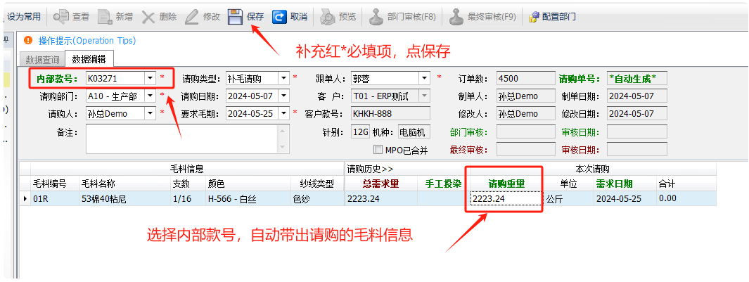The width and height of the screenshot is (749, 282).
Task: Click the 针别 field 12G
Action: coord(359,132)
